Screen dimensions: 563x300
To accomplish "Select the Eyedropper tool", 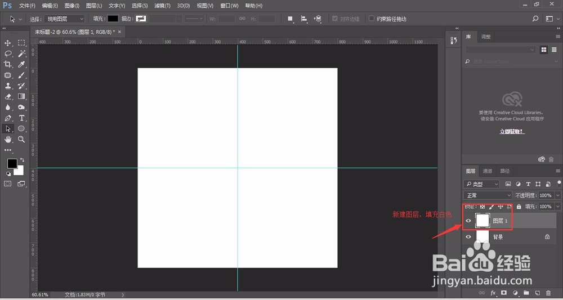I will pyautogui.click(x=21, y=64).
